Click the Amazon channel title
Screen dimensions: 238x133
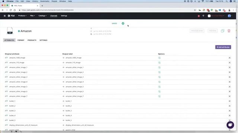click(x=26, y=31)
